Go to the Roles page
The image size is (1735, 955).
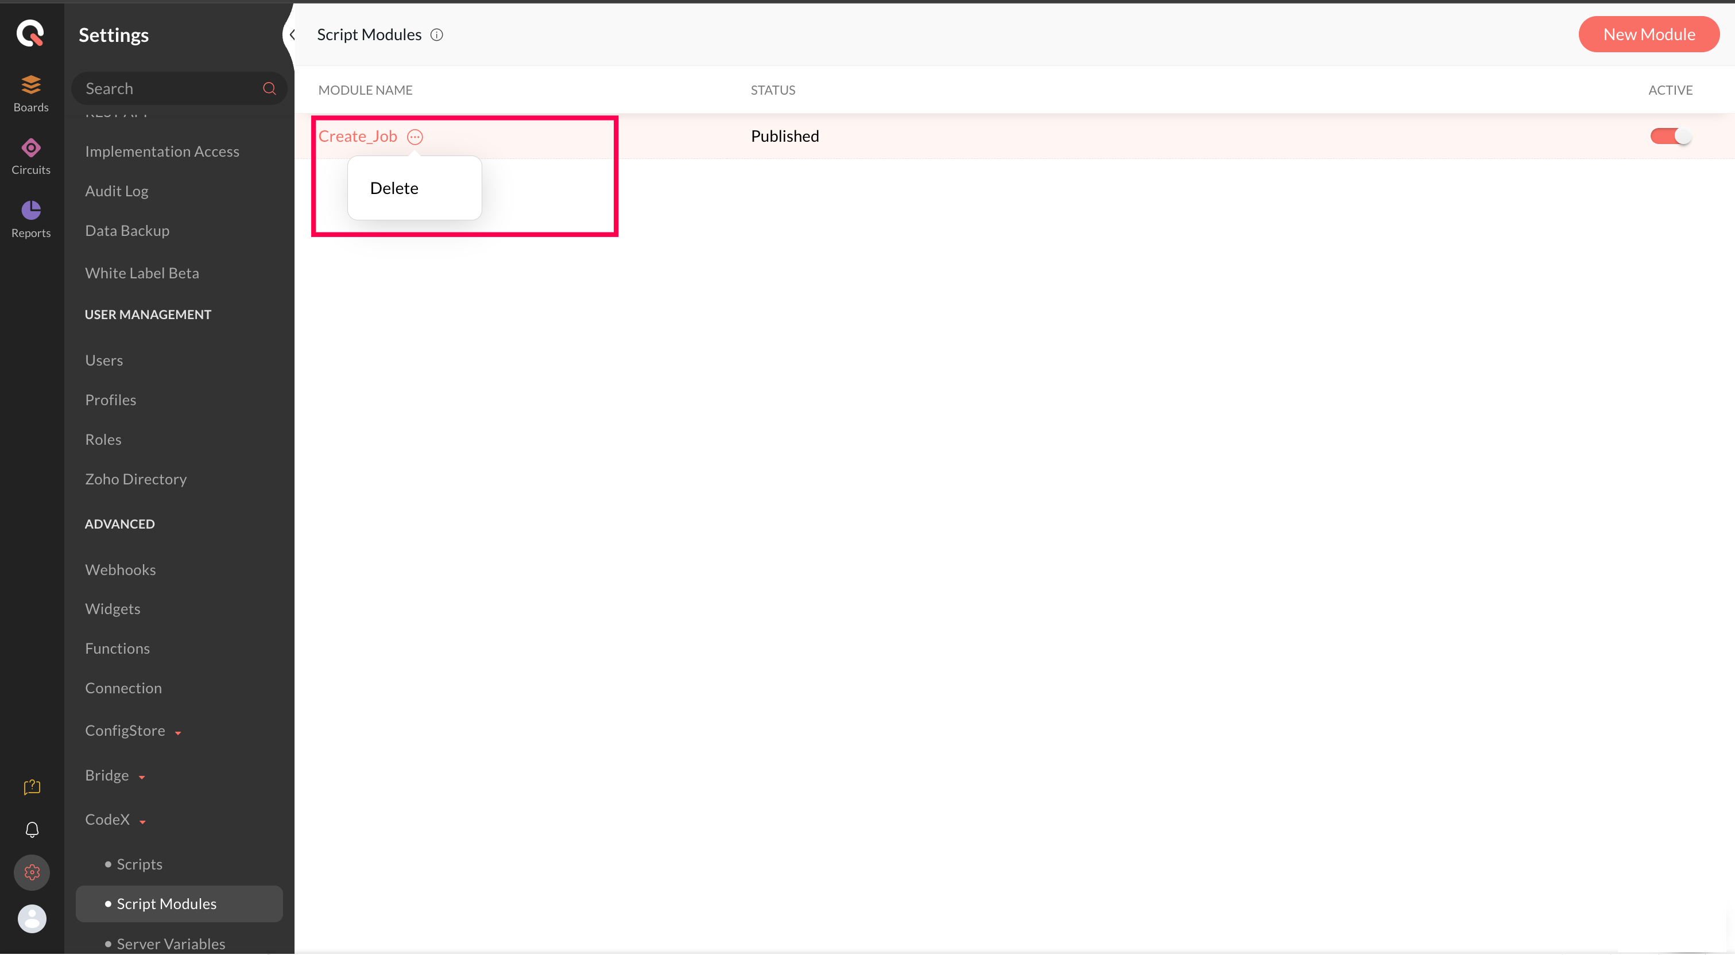(103, 440)
